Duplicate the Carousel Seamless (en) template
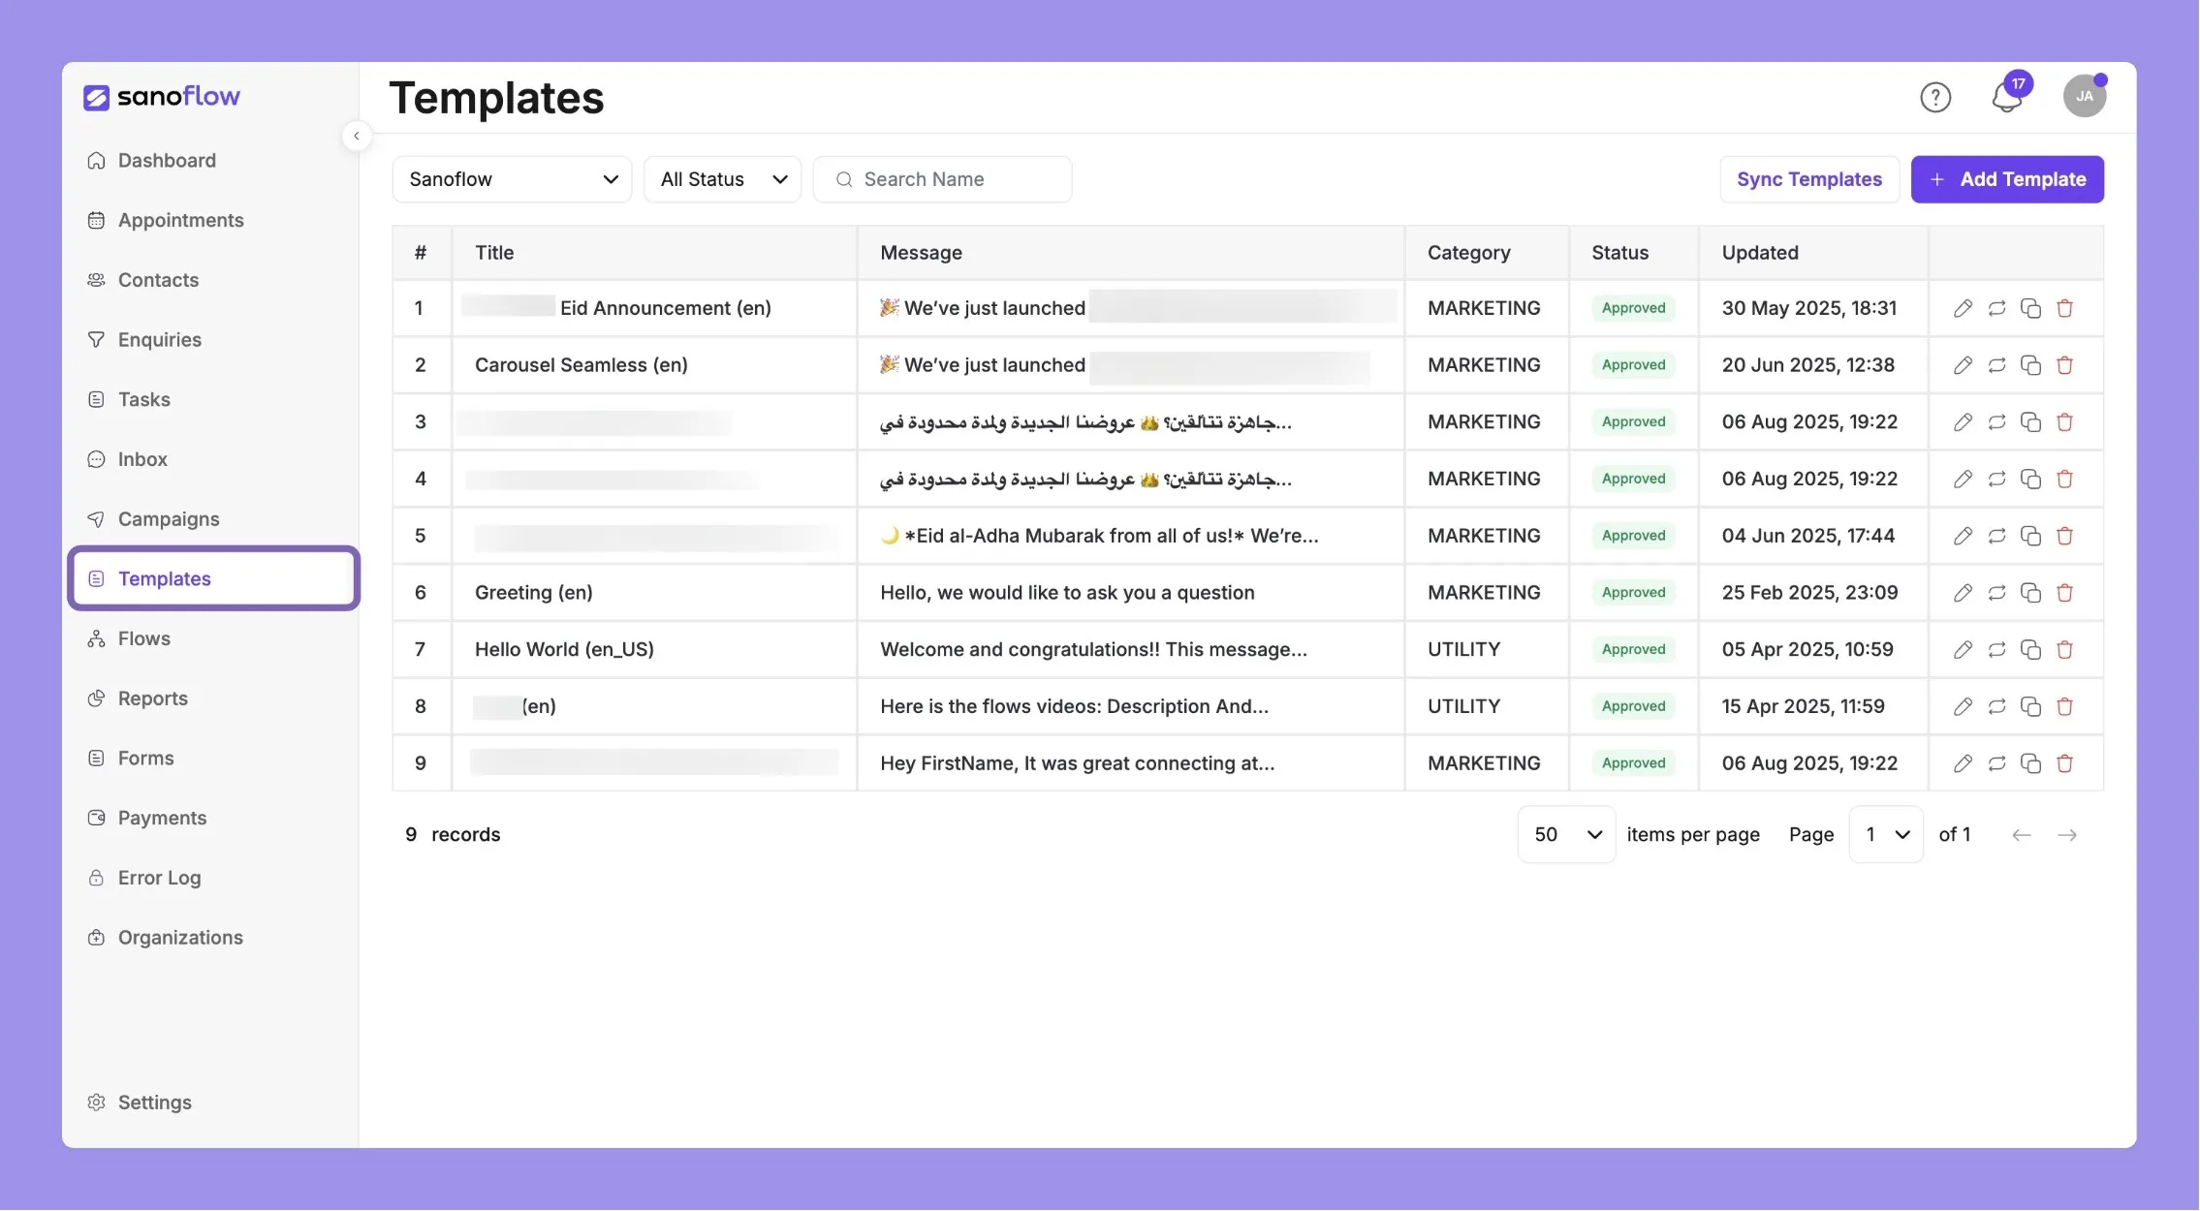 (2030, 365)
